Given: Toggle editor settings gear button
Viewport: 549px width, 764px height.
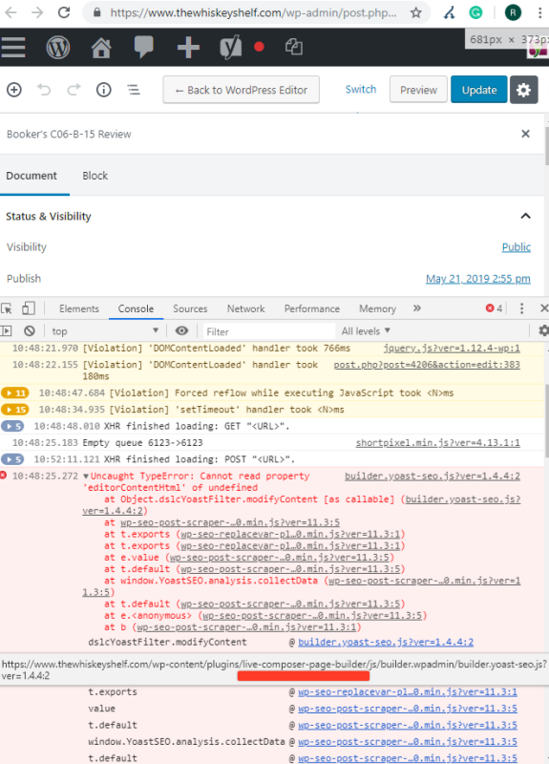Looking at the screenshot, I should [523, 90].
